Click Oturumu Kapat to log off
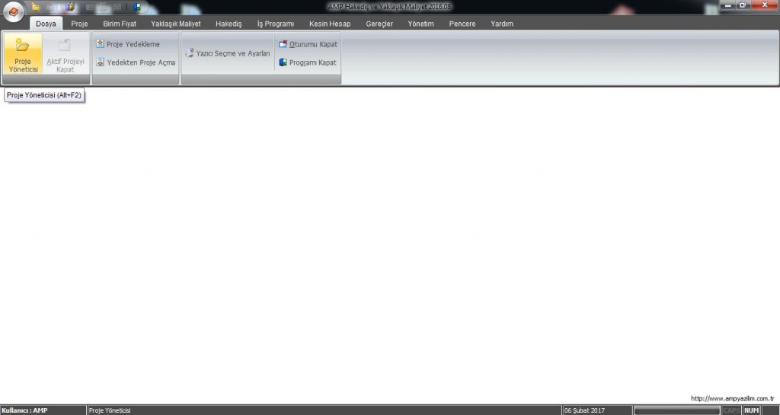 click(308, 44)
